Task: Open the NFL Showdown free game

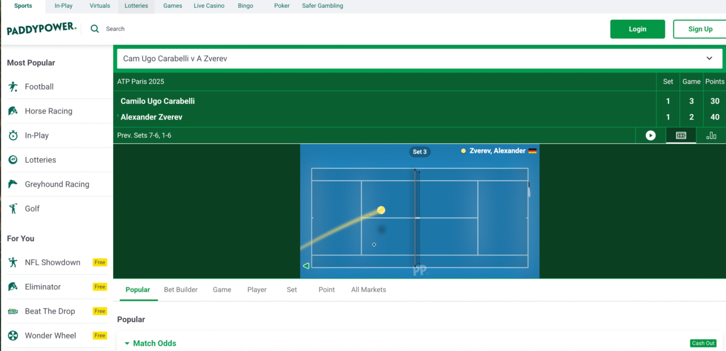Action: [x=53, y=262]
